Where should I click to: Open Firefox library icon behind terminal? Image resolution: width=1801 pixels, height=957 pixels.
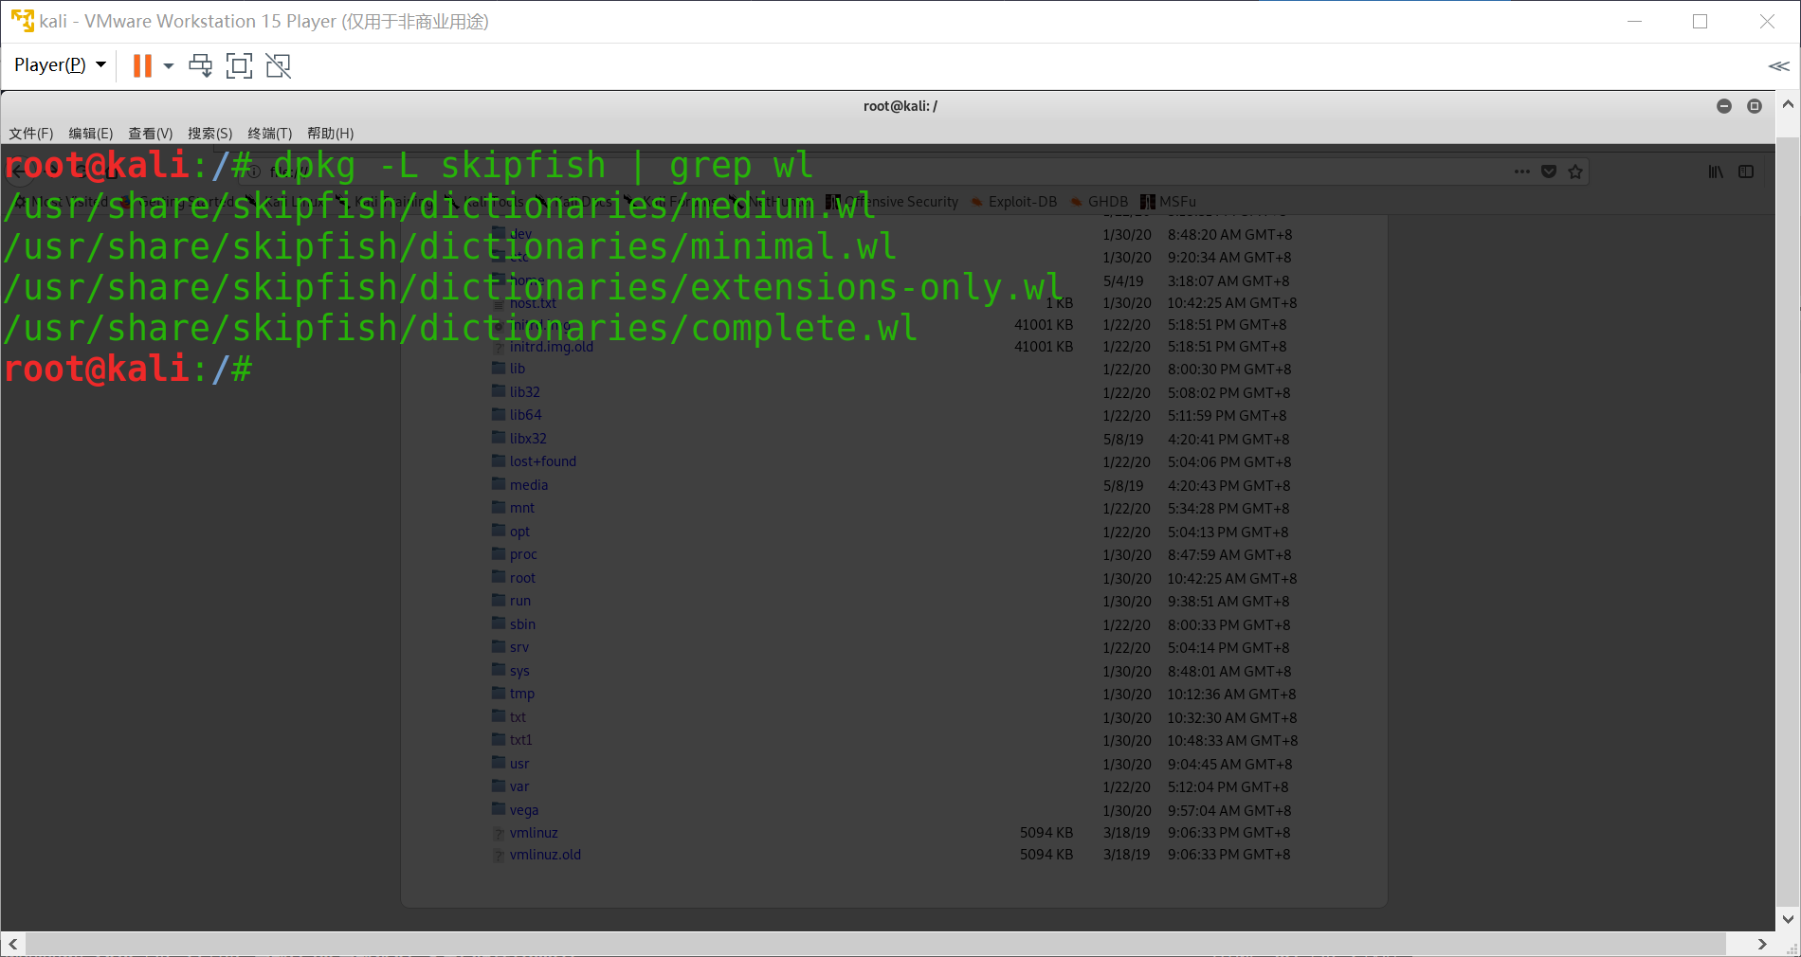point(1717,172)
